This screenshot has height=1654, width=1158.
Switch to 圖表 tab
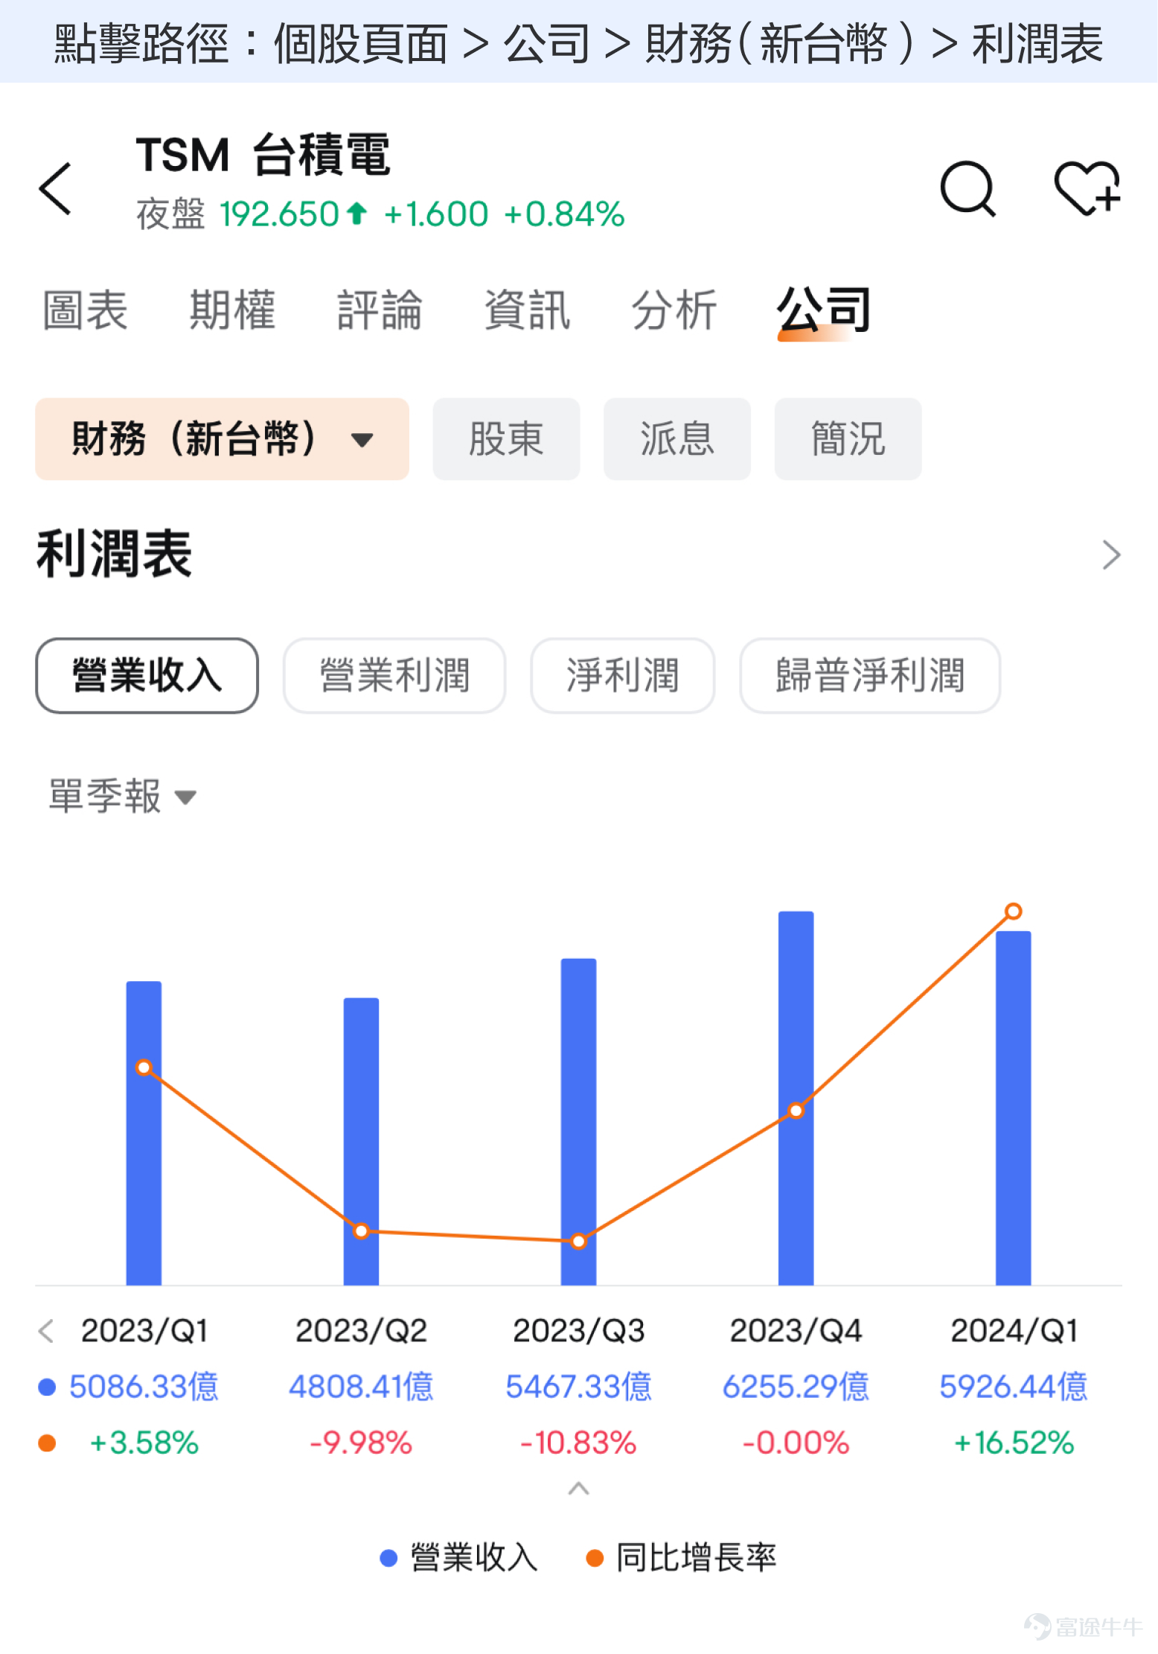tap(86, 310)
